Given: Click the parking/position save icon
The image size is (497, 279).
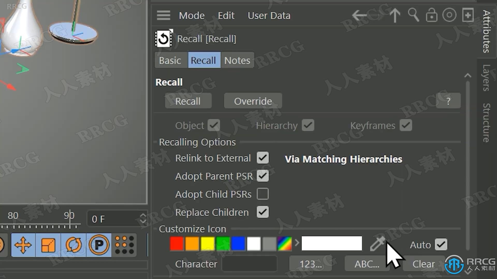Looking at the screenshot, I should click(x=99, y=244).
